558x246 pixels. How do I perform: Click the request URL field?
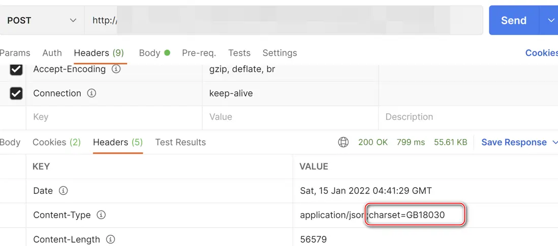(x=284, y=20)
